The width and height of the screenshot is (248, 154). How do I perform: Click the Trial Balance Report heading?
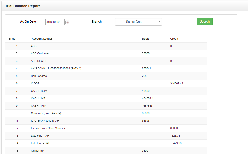click(x=23, y=6)
